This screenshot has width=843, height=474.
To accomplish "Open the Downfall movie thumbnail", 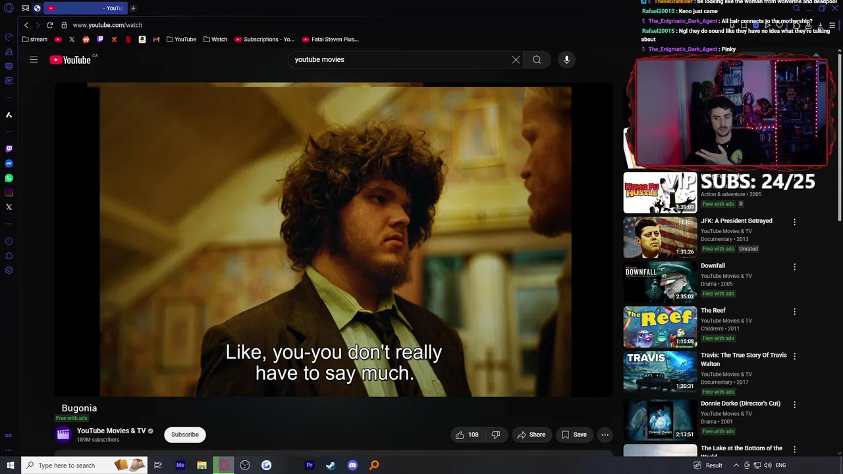I will (x=660, y=282).
